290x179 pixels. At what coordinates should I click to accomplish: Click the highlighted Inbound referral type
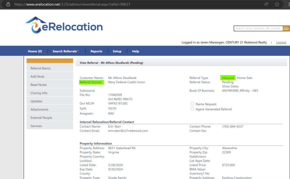(x=228, y=78)
